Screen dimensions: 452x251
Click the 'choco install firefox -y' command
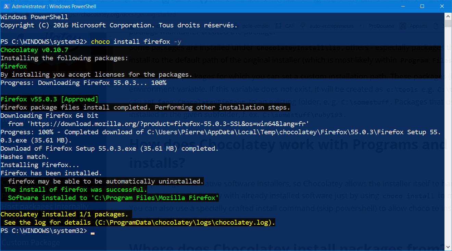(136, 42)
